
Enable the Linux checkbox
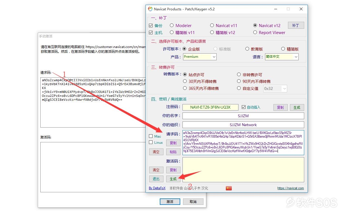[x=151, y=142]
